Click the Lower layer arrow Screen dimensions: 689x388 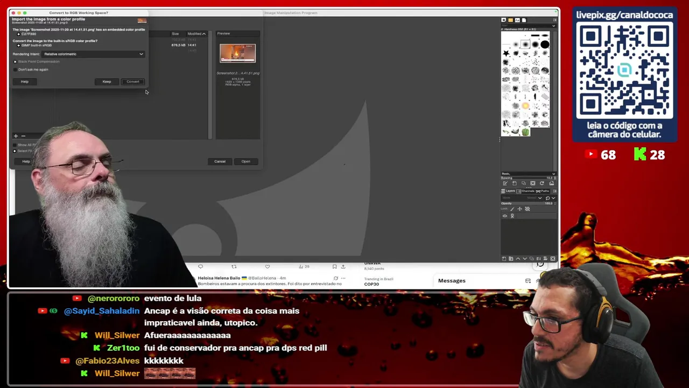(525, 259)
